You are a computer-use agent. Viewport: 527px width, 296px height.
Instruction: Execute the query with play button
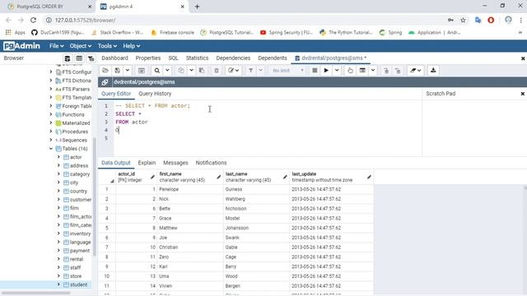point(326,71)
